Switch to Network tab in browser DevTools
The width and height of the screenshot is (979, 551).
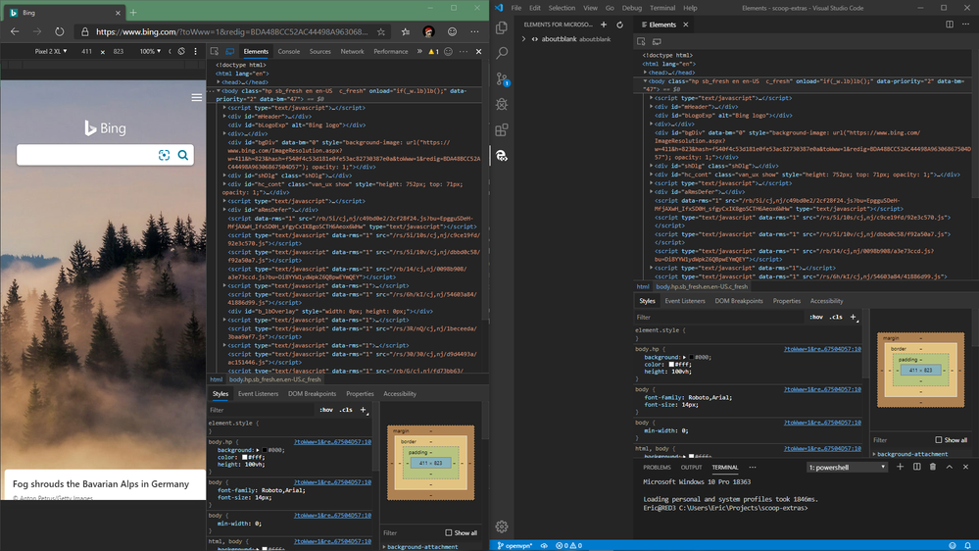click(352, 52)
